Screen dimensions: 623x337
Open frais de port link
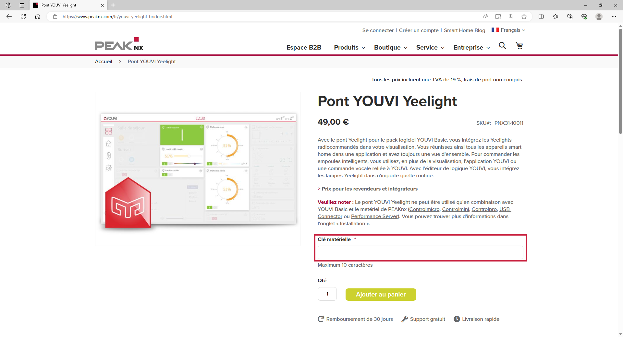point(477,79)
